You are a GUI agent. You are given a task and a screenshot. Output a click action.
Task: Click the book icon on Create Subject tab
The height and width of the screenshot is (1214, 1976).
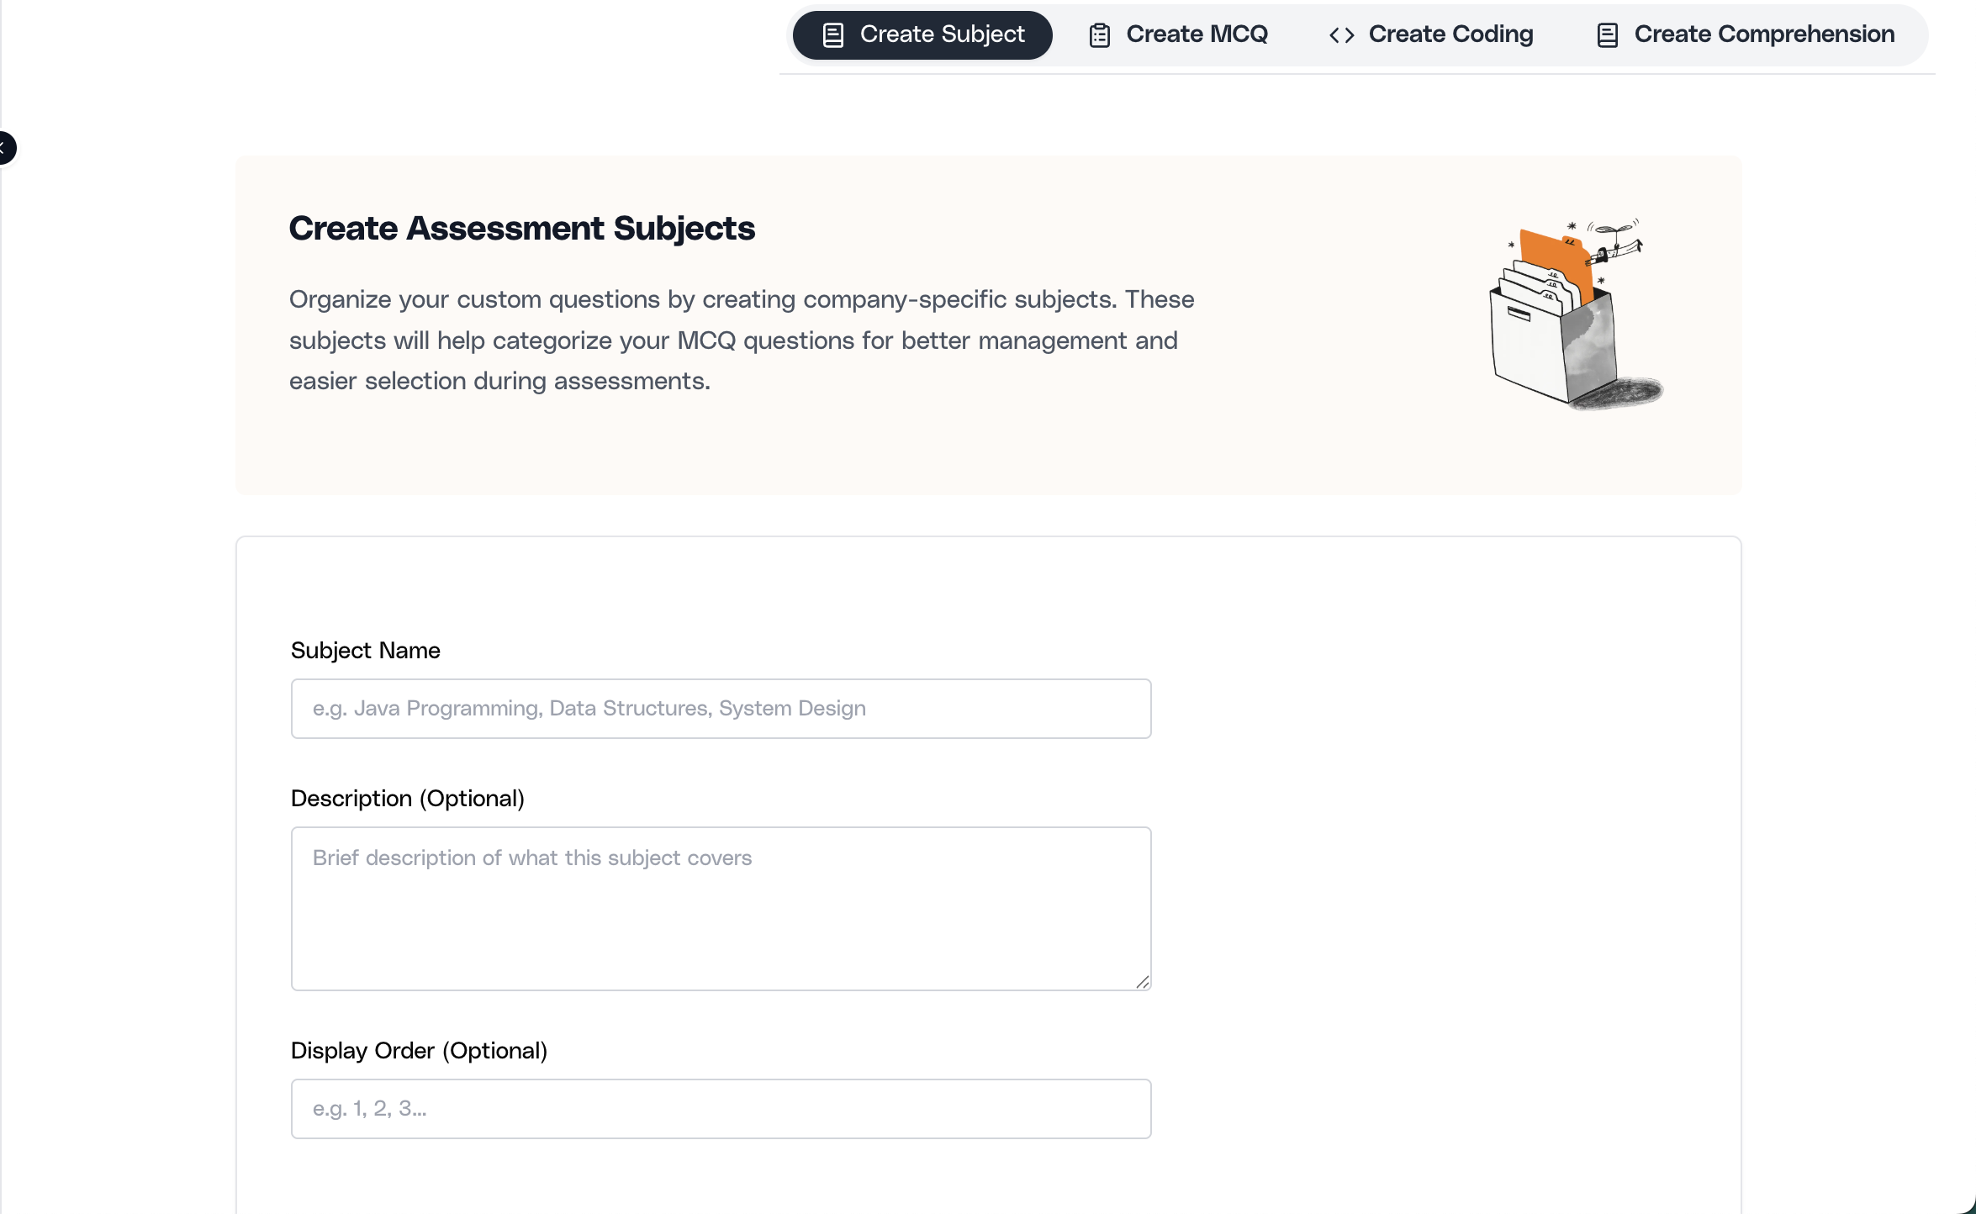pos(832,34)
